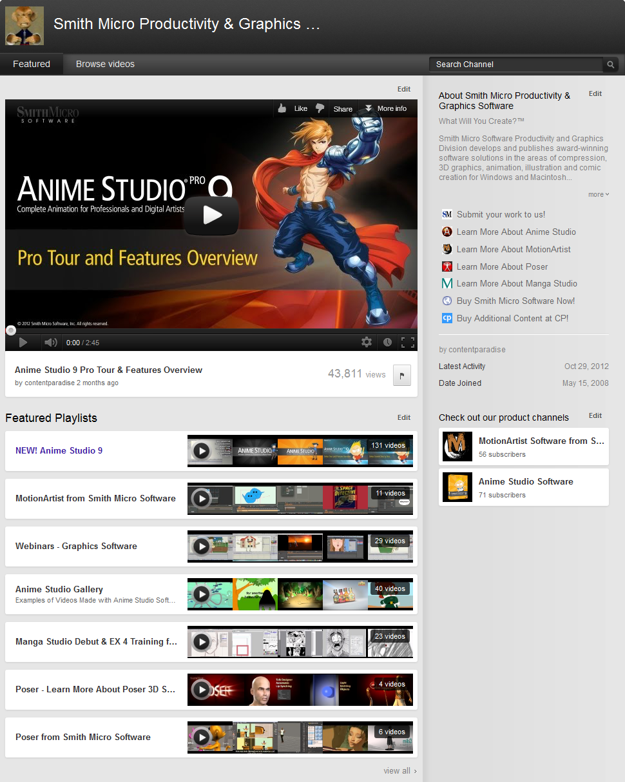Open MotionArtist Software channel thumbnail
The height and width of the screenshot is (782, 625).
pos(457,446)
